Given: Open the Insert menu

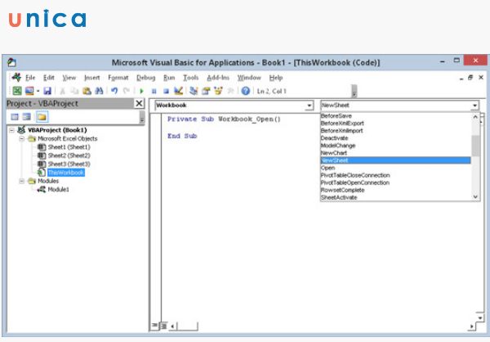Looking at the screenshot, I should 91,77.
